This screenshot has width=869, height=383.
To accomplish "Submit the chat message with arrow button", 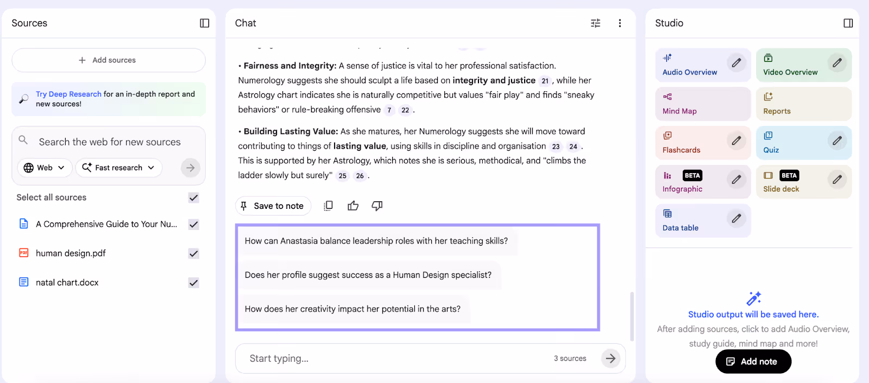I will 610,359.
